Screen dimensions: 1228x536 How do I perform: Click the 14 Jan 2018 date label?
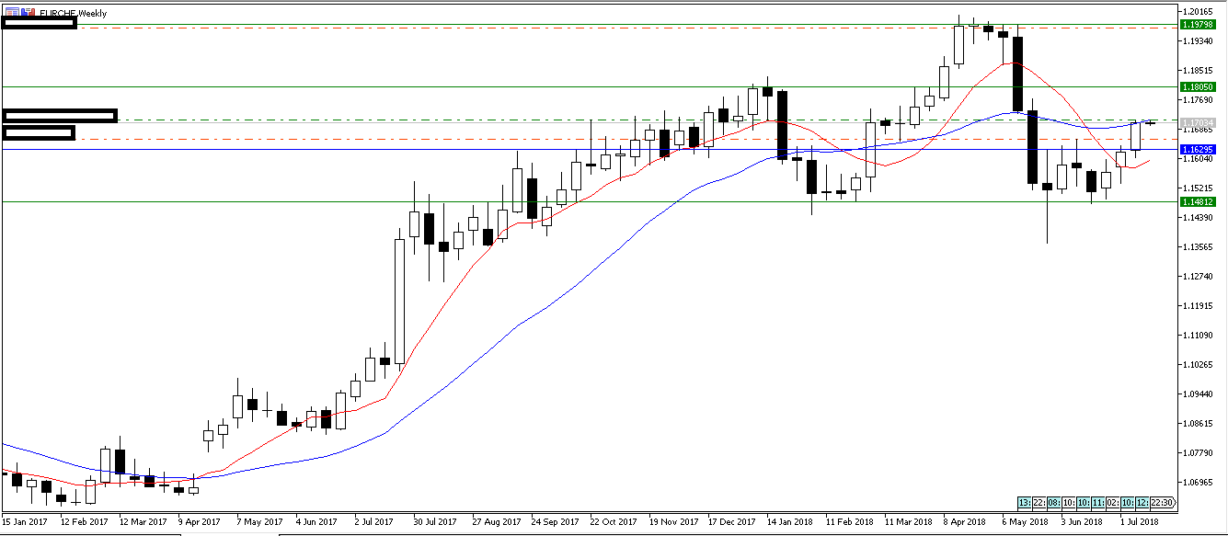click(790, 522)
